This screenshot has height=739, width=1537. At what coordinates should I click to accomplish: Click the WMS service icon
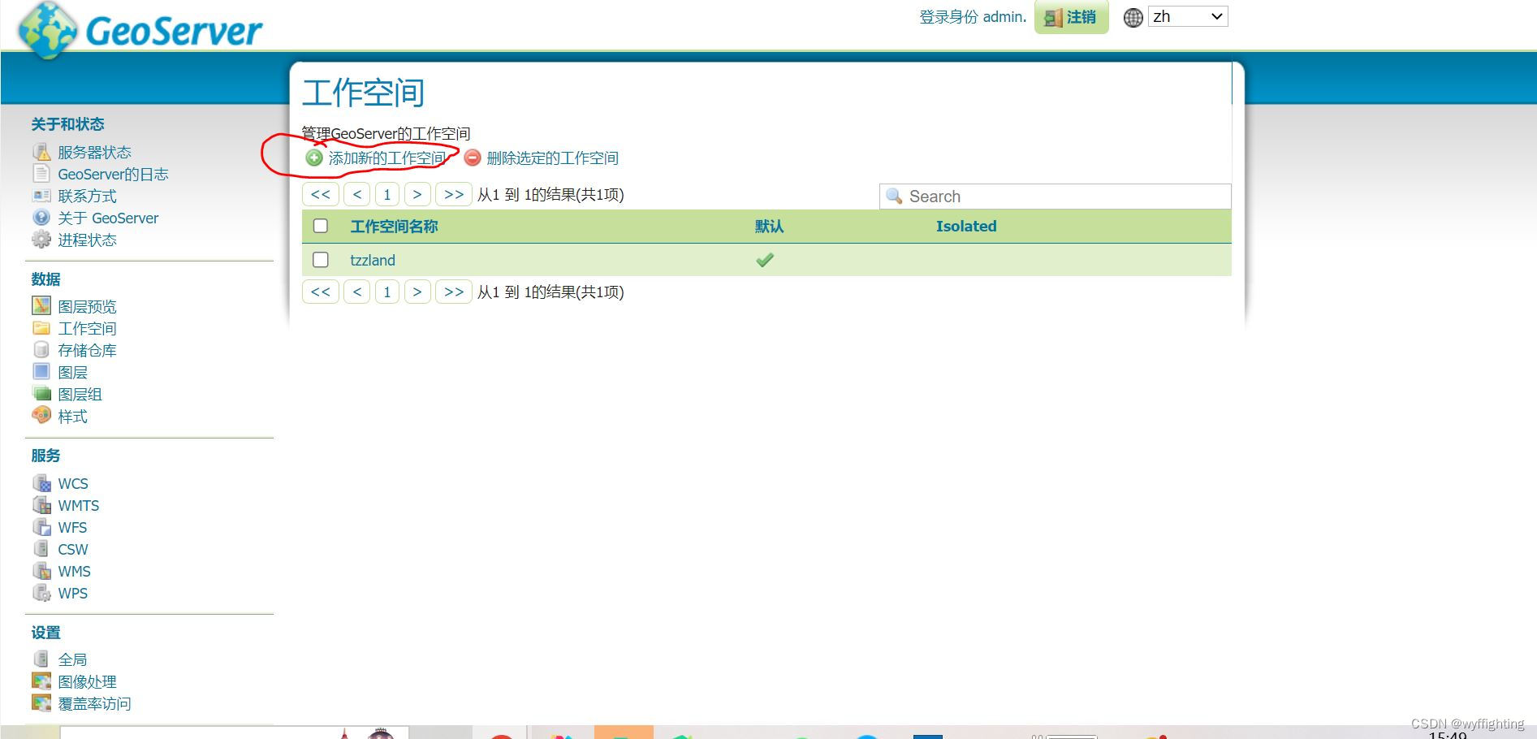coord(41,571)
